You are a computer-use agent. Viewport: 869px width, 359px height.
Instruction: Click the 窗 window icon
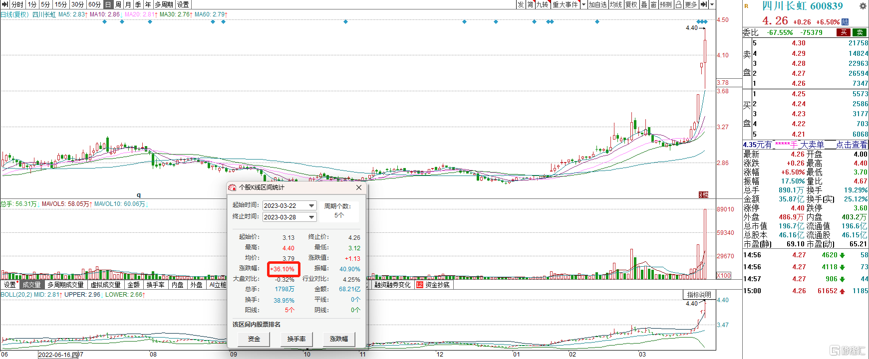pyautogui.click(x=653, y=4)
